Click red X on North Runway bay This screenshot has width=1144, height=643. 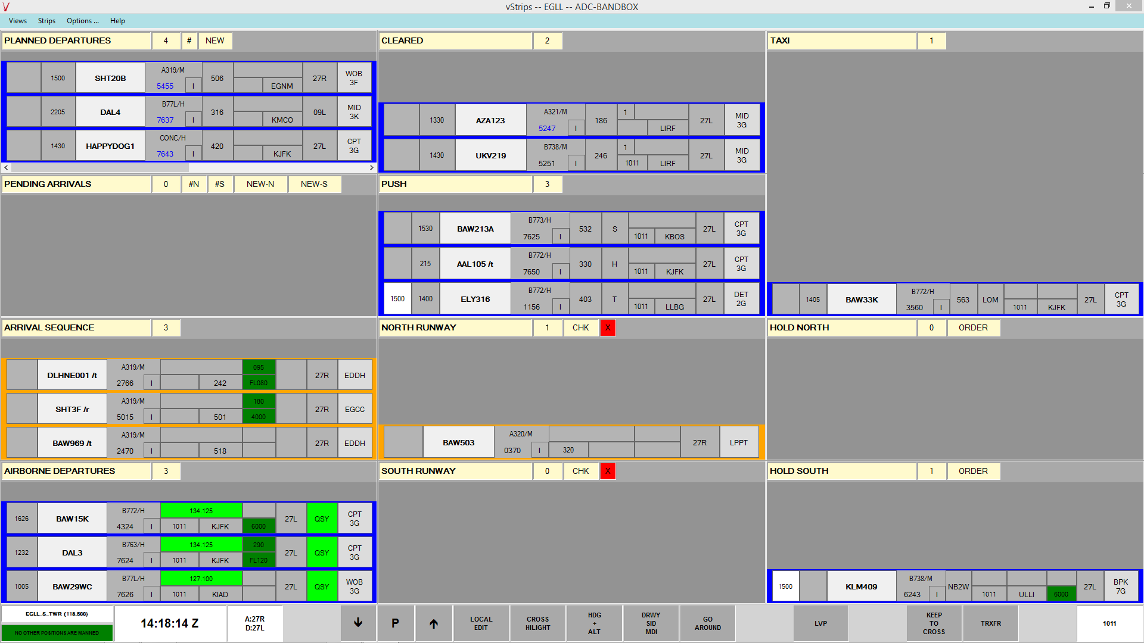pos(608,327)
